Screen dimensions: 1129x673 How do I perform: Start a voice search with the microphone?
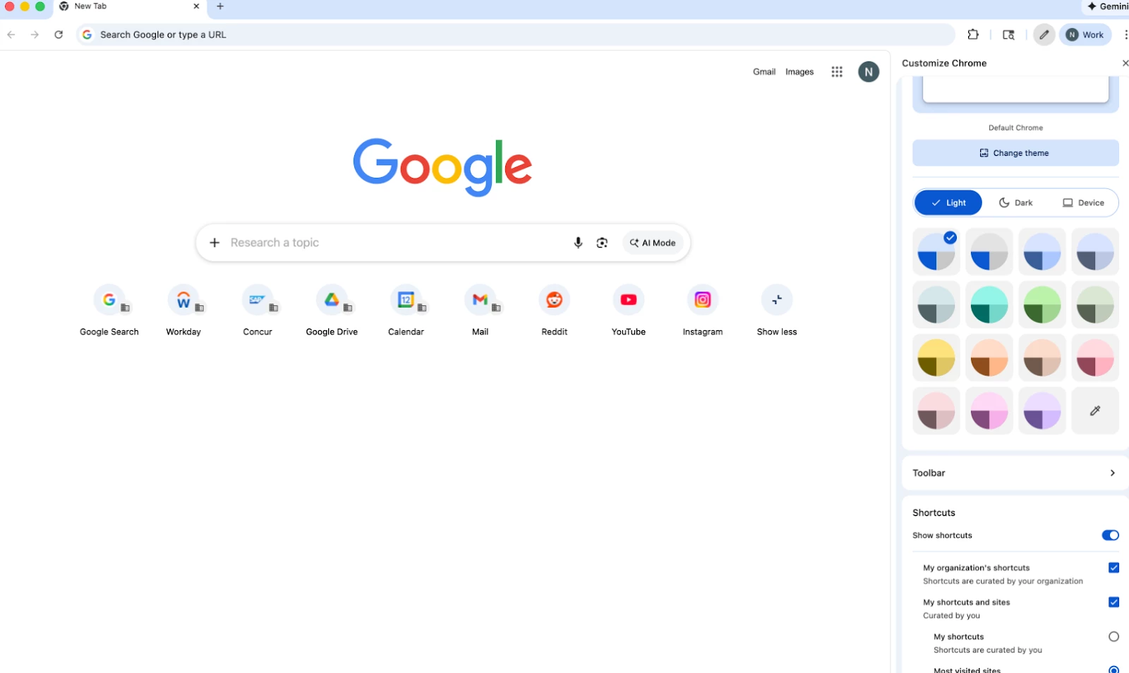(x=578, y=243)
